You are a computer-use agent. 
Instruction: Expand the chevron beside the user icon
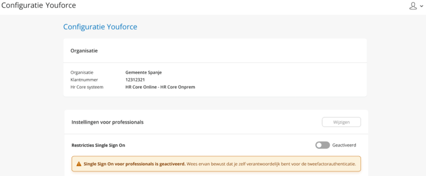tap(420, 7)
